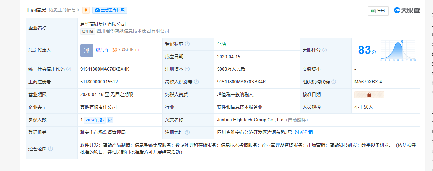Image resolution: width=433 pixels, height=171 pixels.
Task: Click registered capital 5000万人民币
Action: [231, 69]
